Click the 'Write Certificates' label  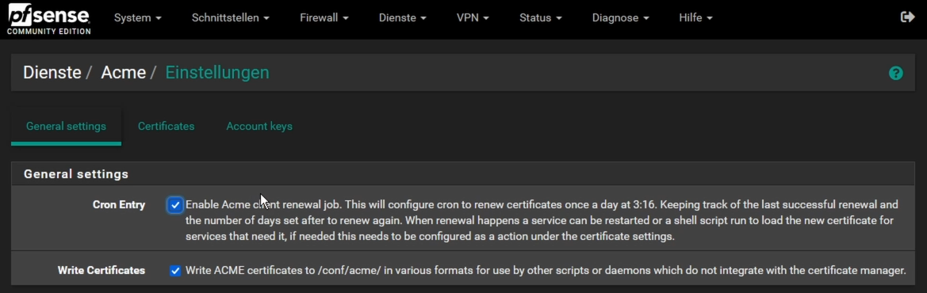[x=101, y=271]
